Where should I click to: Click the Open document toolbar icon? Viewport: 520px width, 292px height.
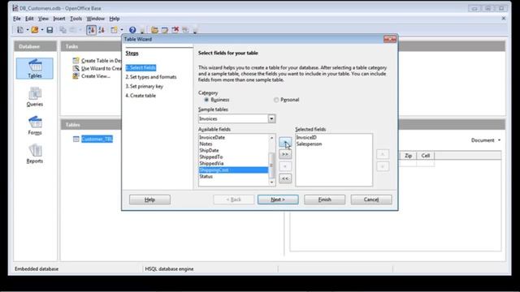[x=35, y=30]
